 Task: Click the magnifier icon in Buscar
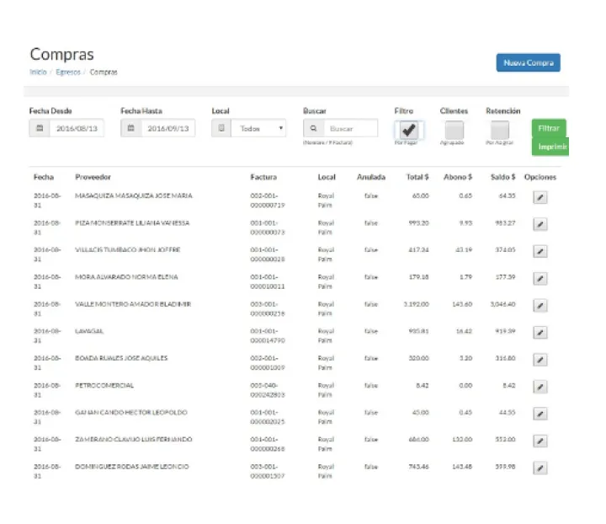click(x=313, y=129)
